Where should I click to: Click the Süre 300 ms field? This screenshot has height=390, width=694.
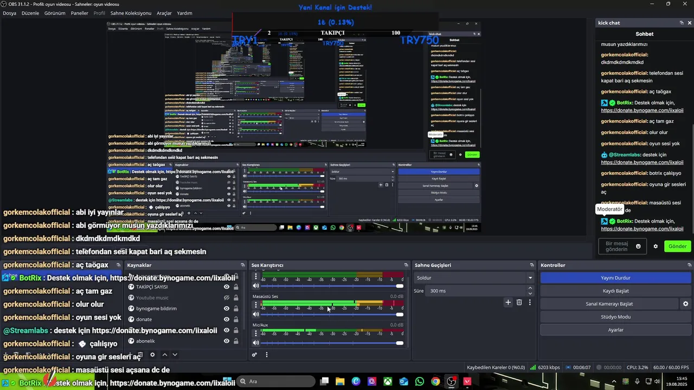point(476,291)
